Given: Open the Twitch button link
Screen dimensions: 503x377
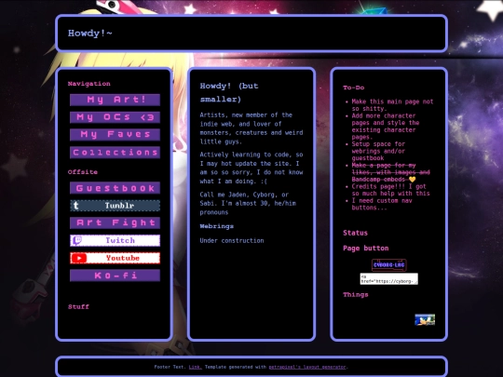Looking at the screenshot, I should coord(115,240).
